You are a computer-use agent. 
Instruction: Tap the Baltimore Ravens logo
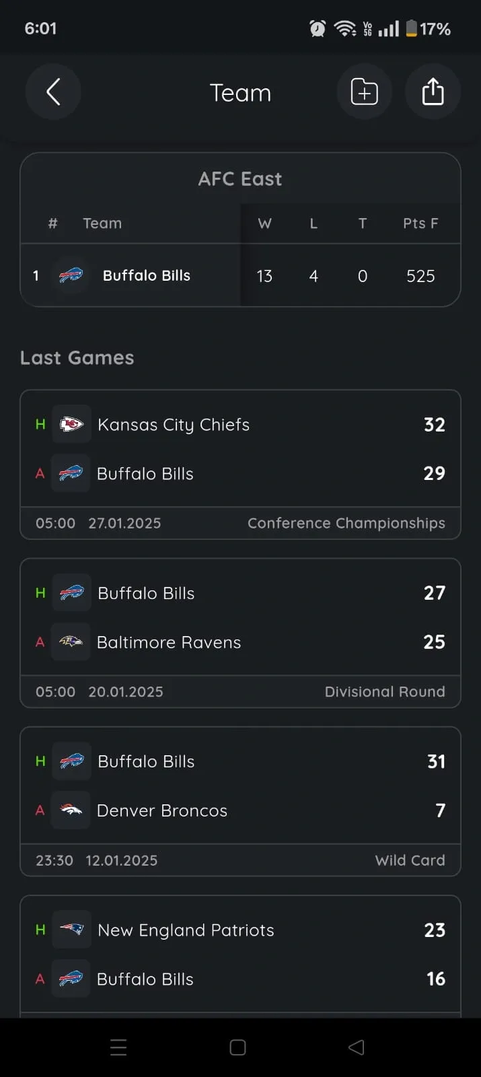coord(71,641)
